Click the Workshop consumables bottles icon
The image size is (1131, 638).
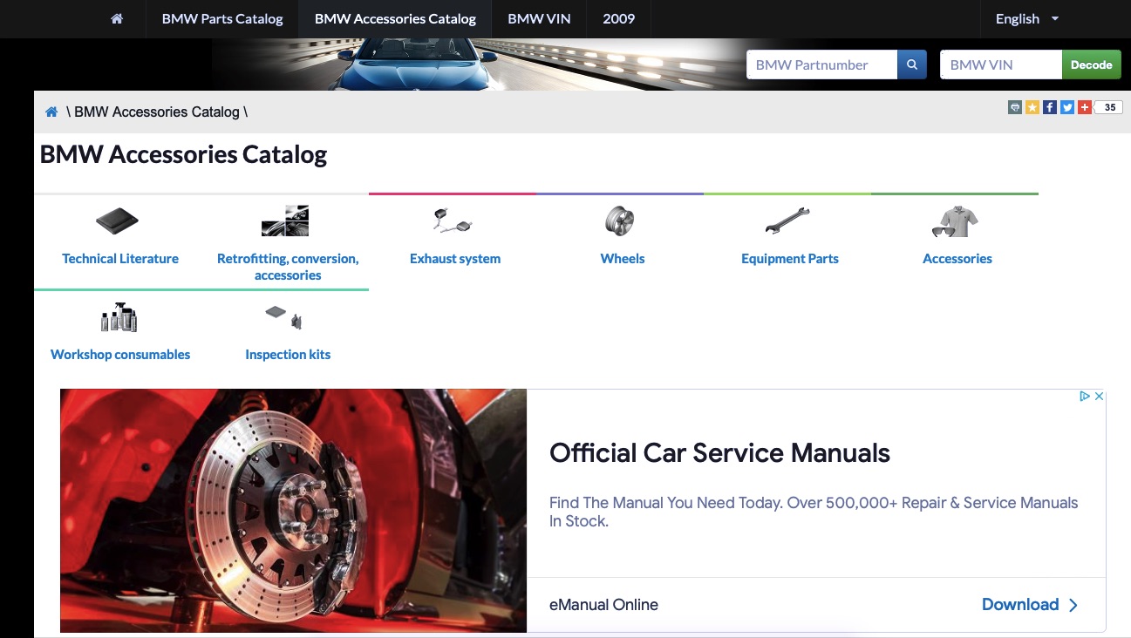pyautogui.click(x=119, y=317)
